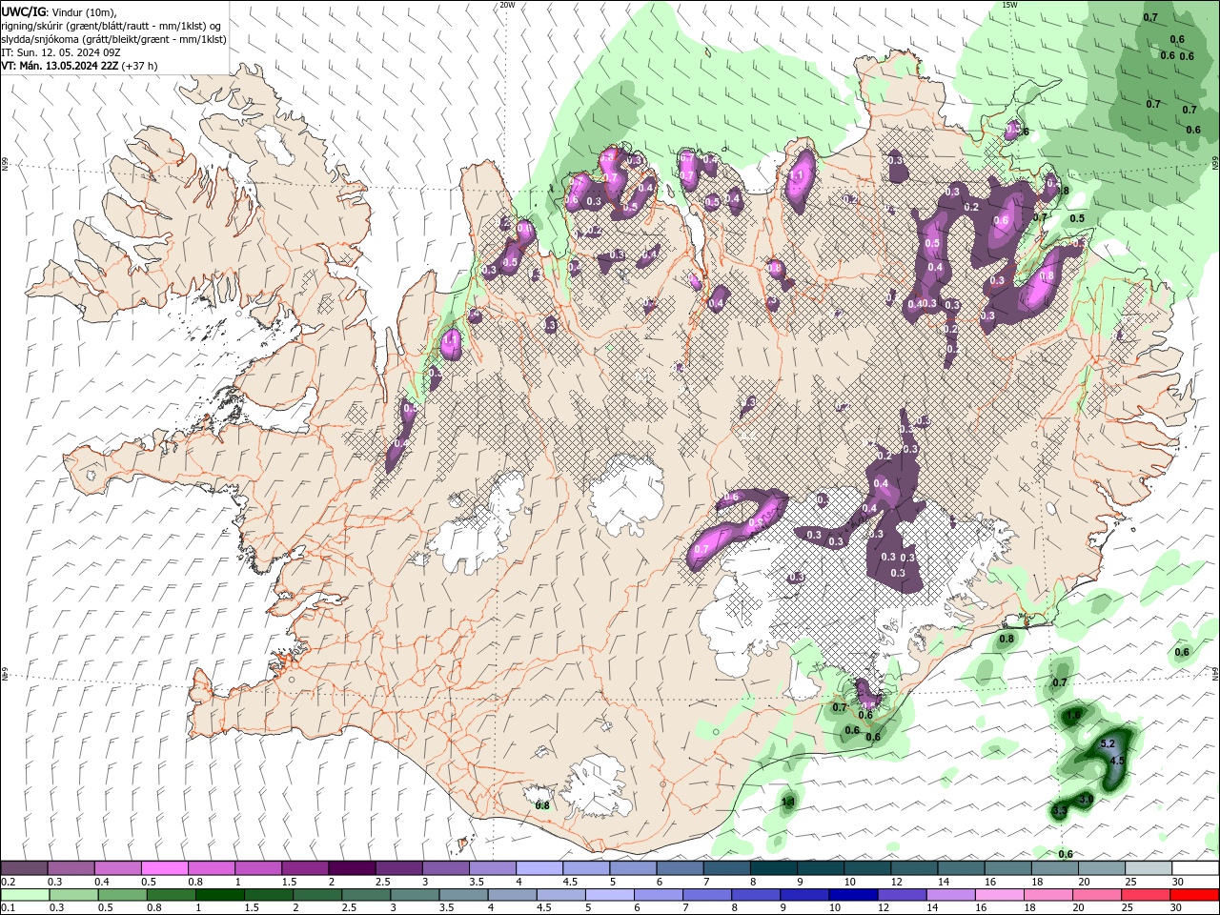This screenshot has height=915, width=1220.
Task: Click the violet 12 mm rain legend swatch
Action: [x=902, y=895]
